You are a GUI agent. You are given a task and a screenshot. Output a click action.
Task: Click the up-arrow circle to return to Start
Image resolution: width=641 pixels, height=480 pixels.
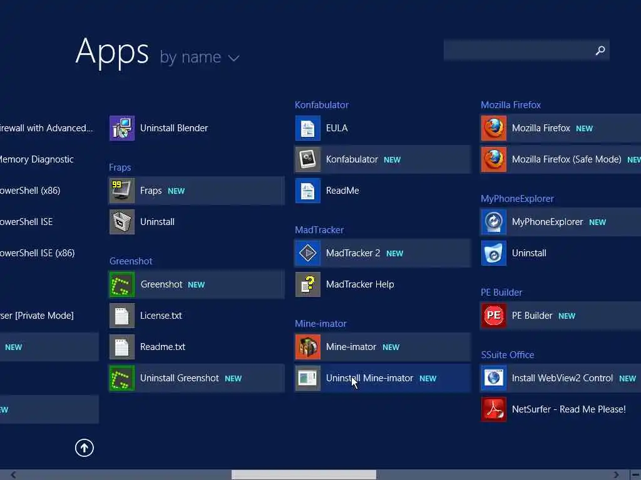tap(85, 447)
